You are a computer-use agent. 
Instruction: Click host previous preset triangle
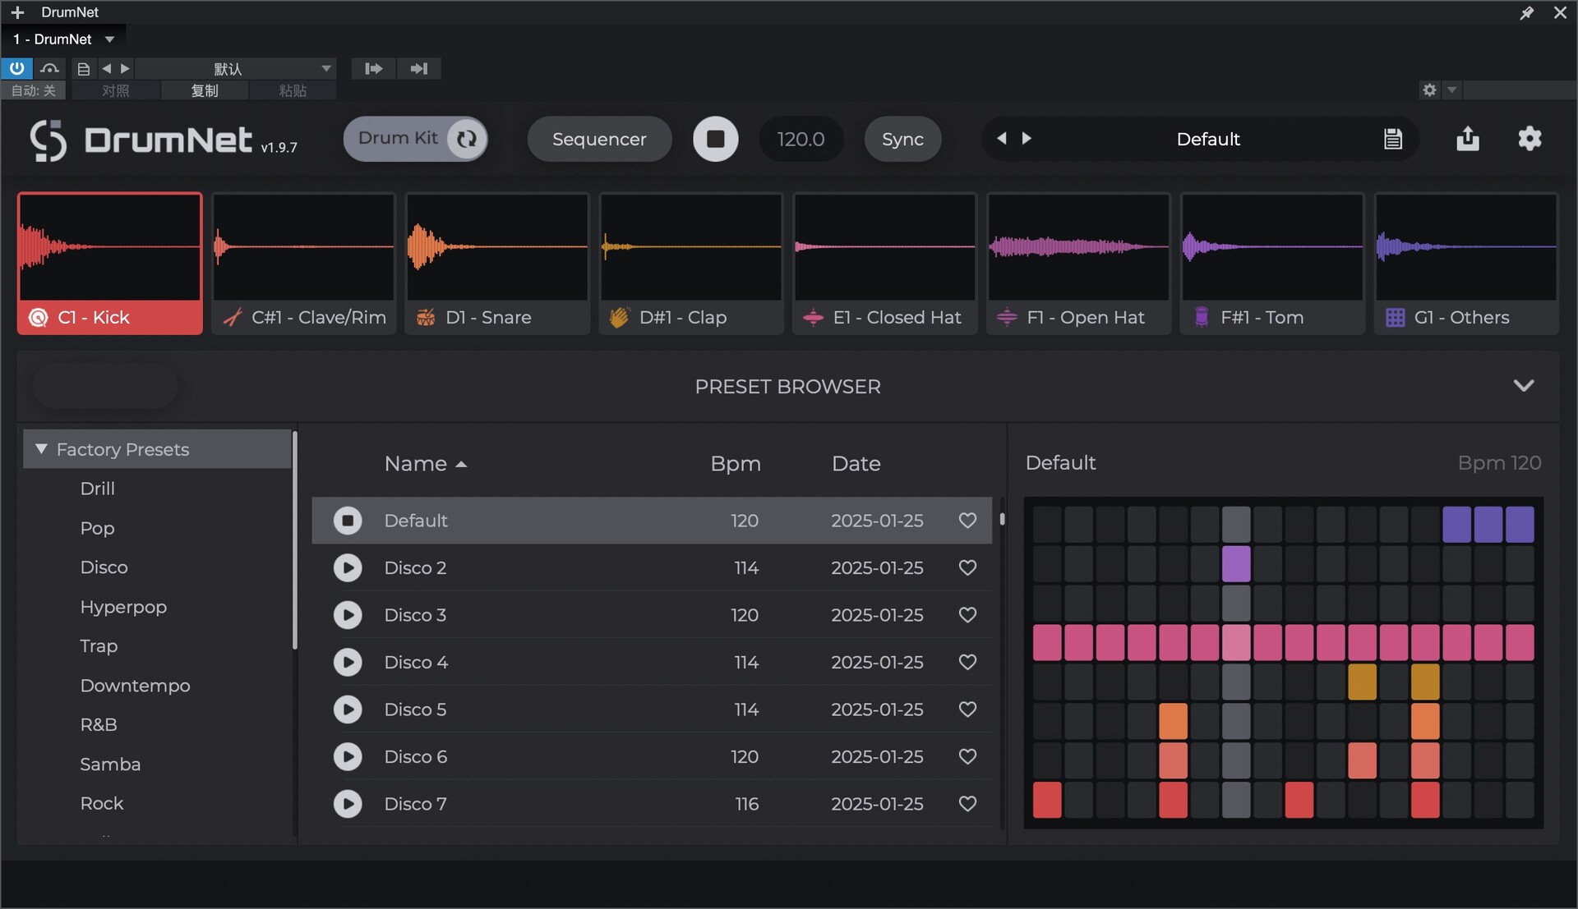[x=106, y=68]
